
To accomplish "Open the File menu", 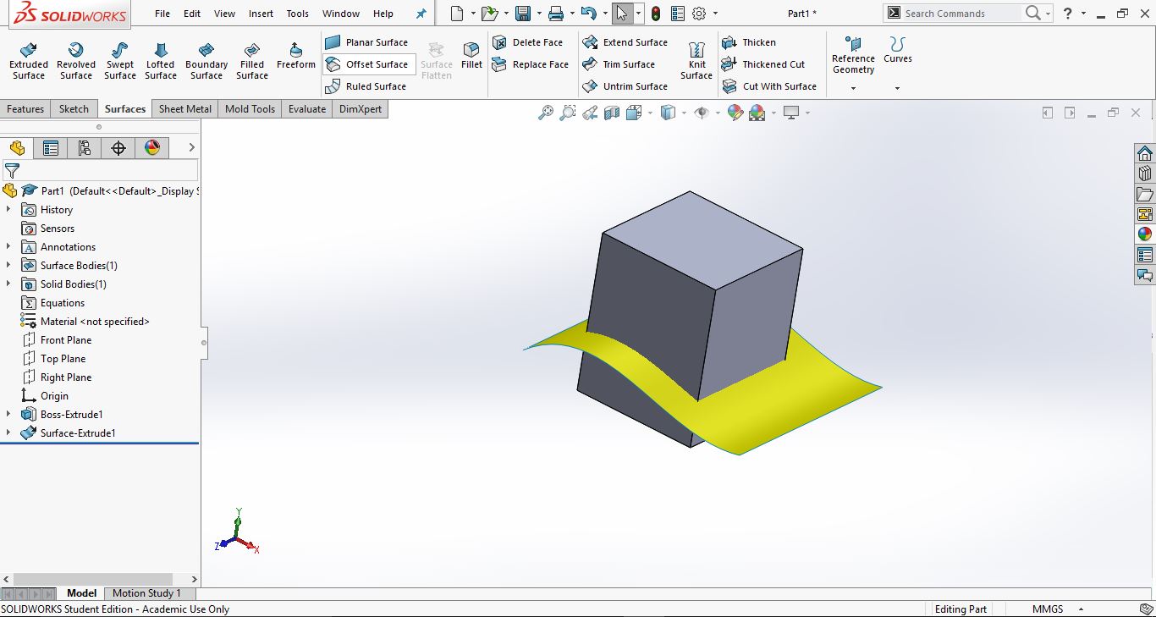I will tap(162, 14).
